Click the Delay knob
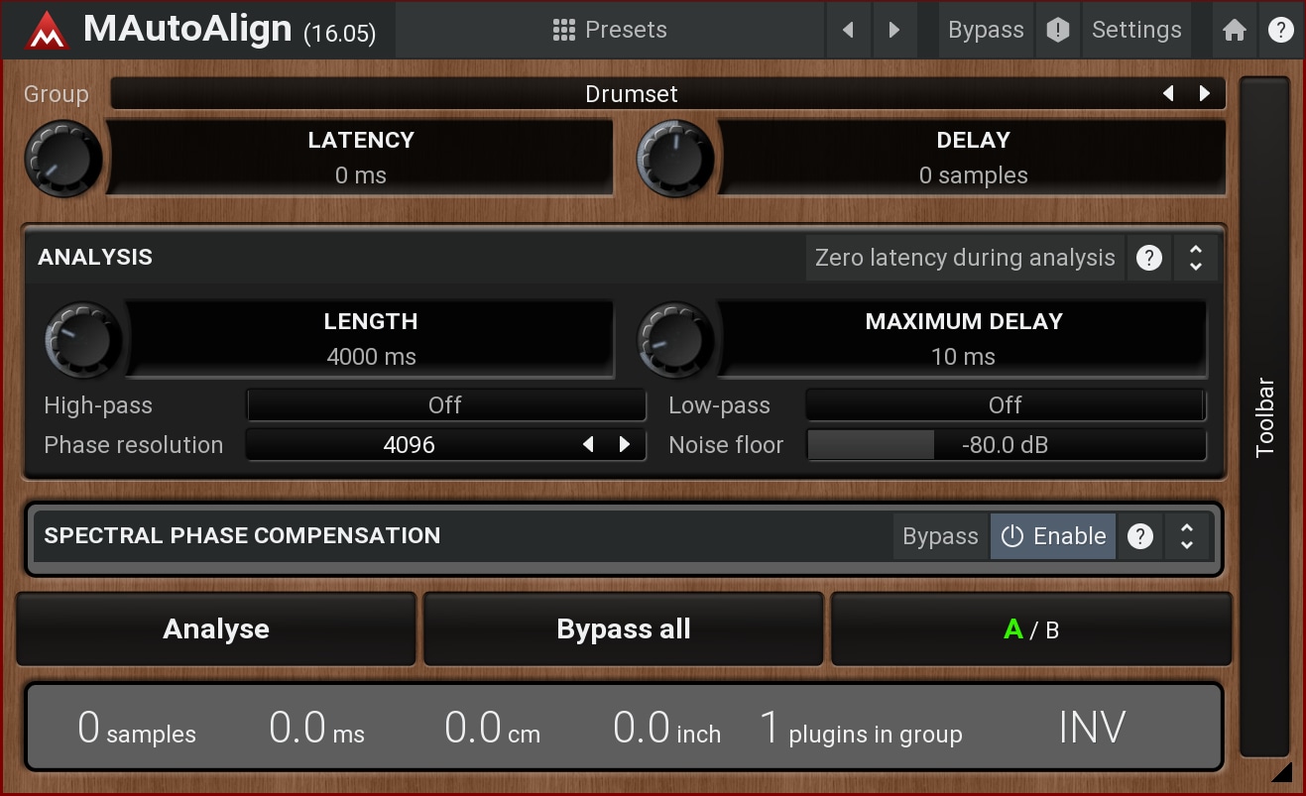The height and width of the screenshot is (796, 1306). pos(675,158)
